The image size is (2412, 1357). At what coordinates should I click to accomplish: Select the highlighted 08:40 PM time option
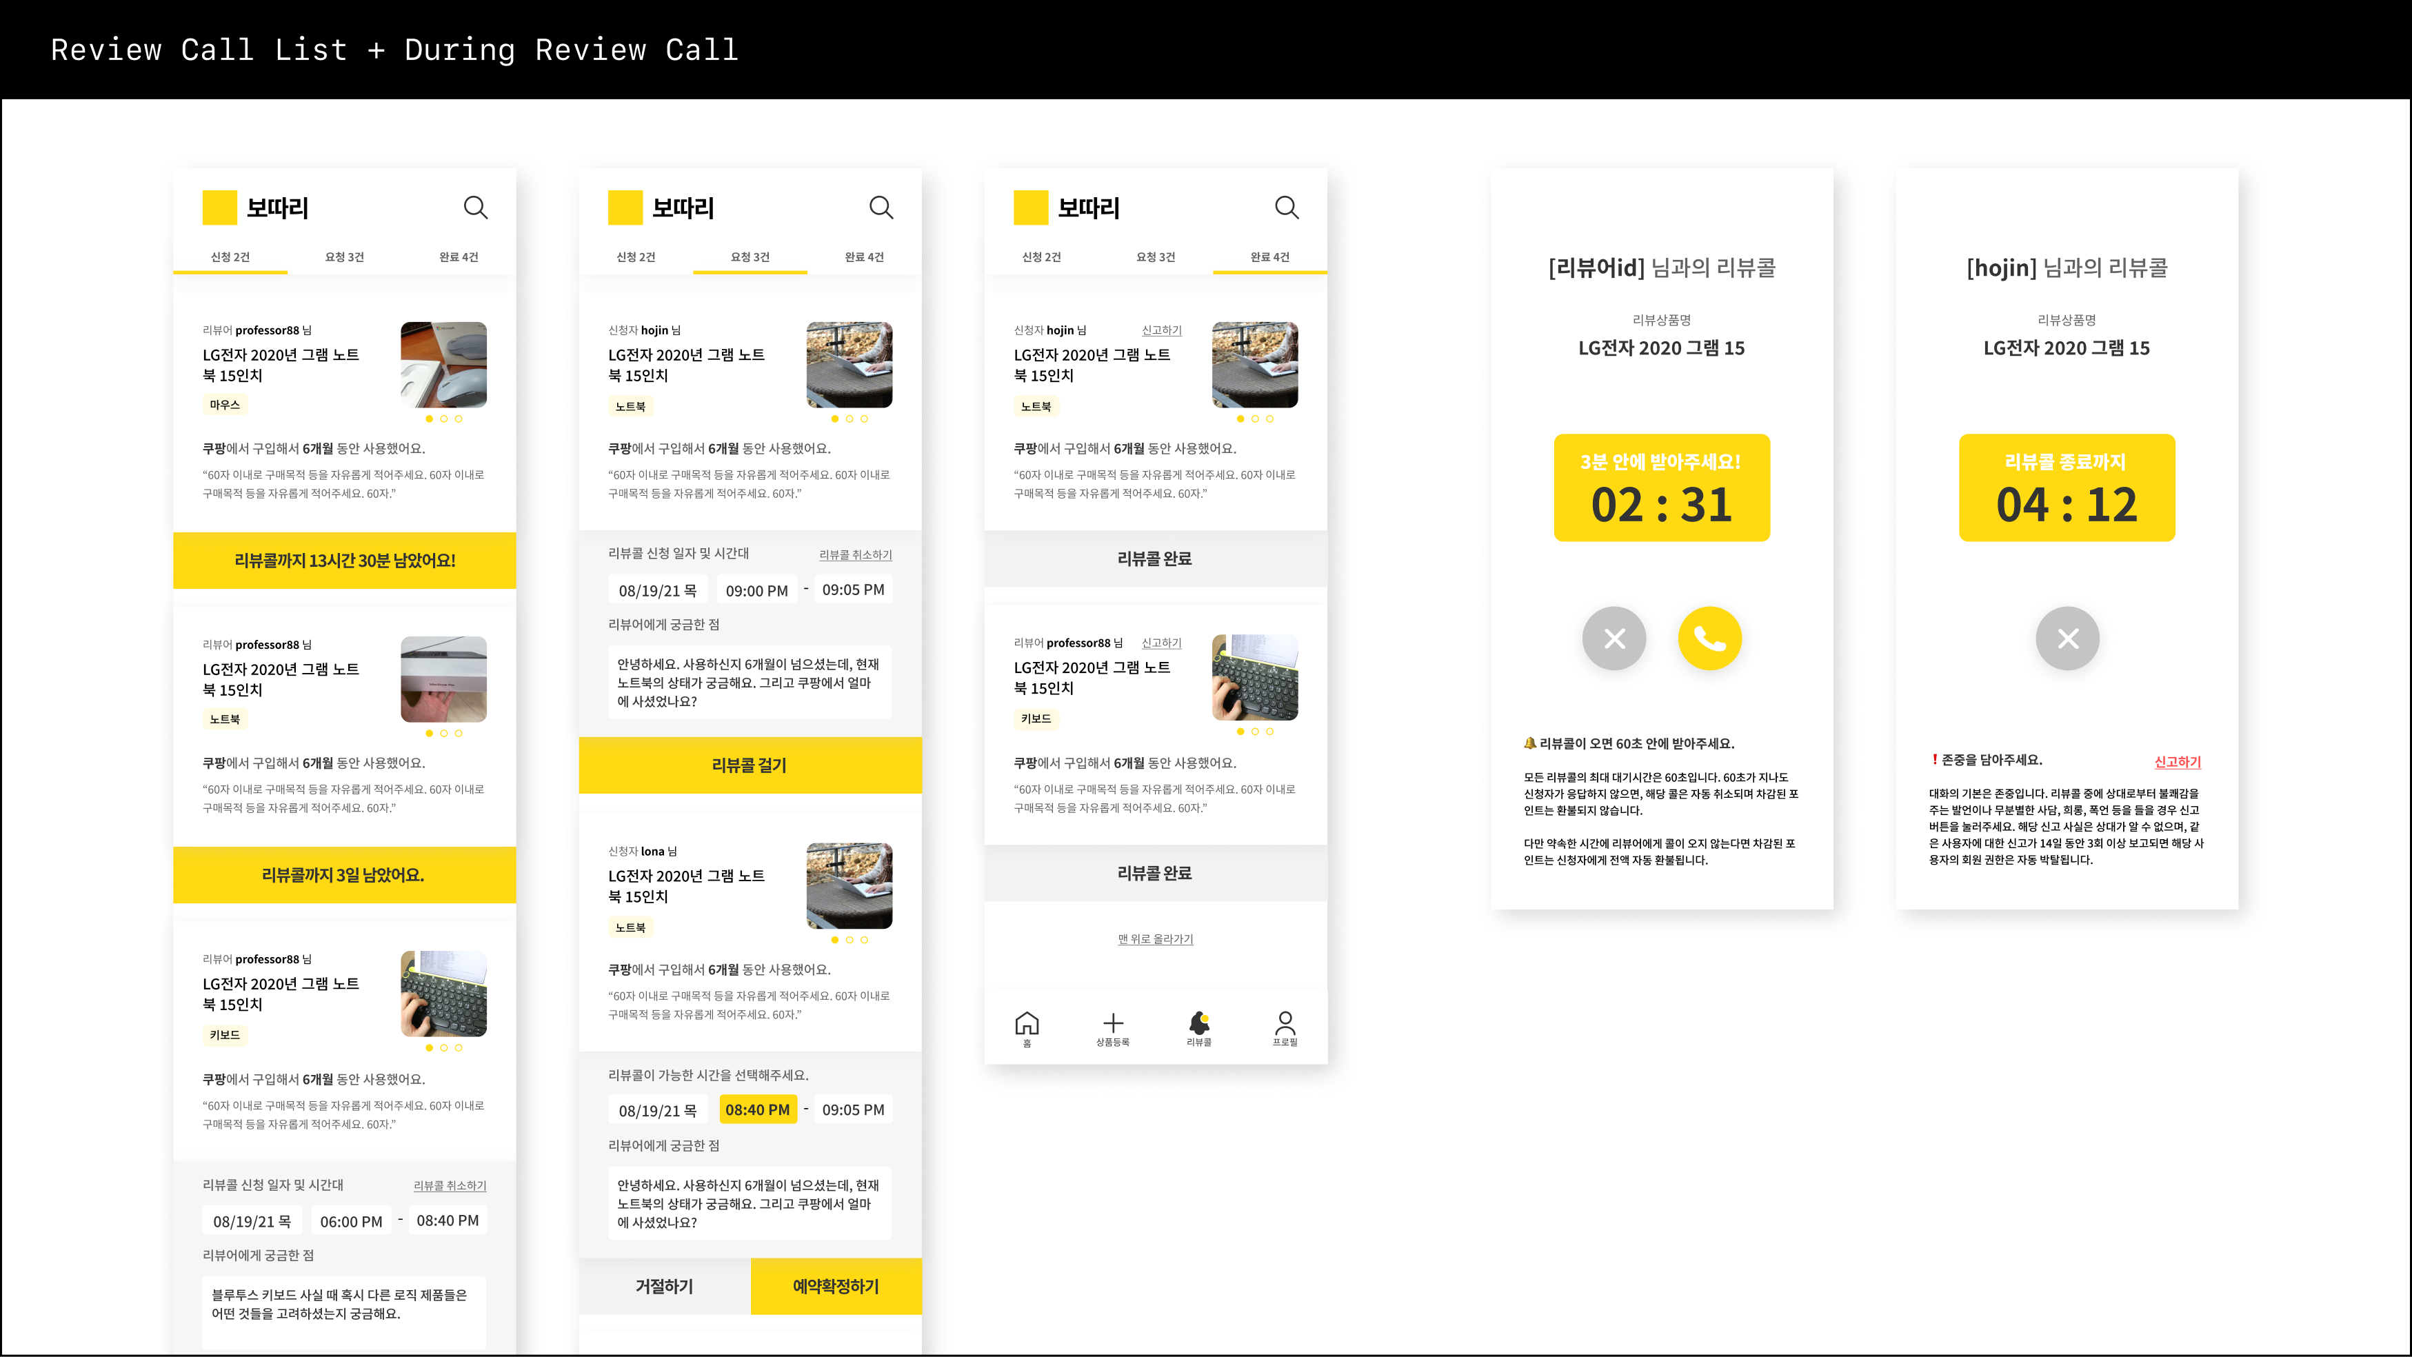tap(758, 1109)
